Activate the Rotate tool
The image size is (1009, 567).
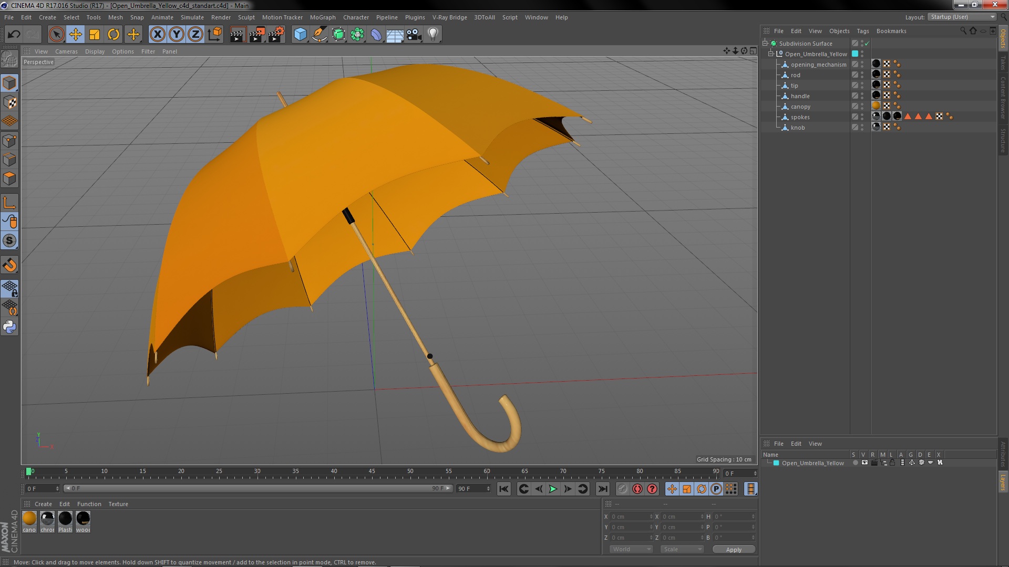pos(114,35)
